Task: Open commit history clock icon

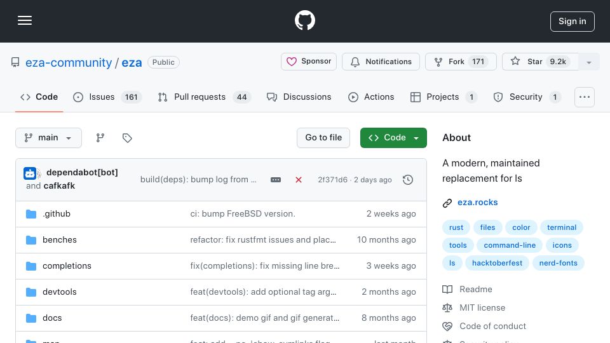Action: tap(408, 180)
